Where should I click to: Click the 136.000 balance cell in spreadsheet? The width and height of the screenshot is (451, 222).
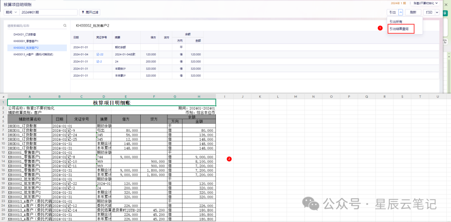coord(199,135)
